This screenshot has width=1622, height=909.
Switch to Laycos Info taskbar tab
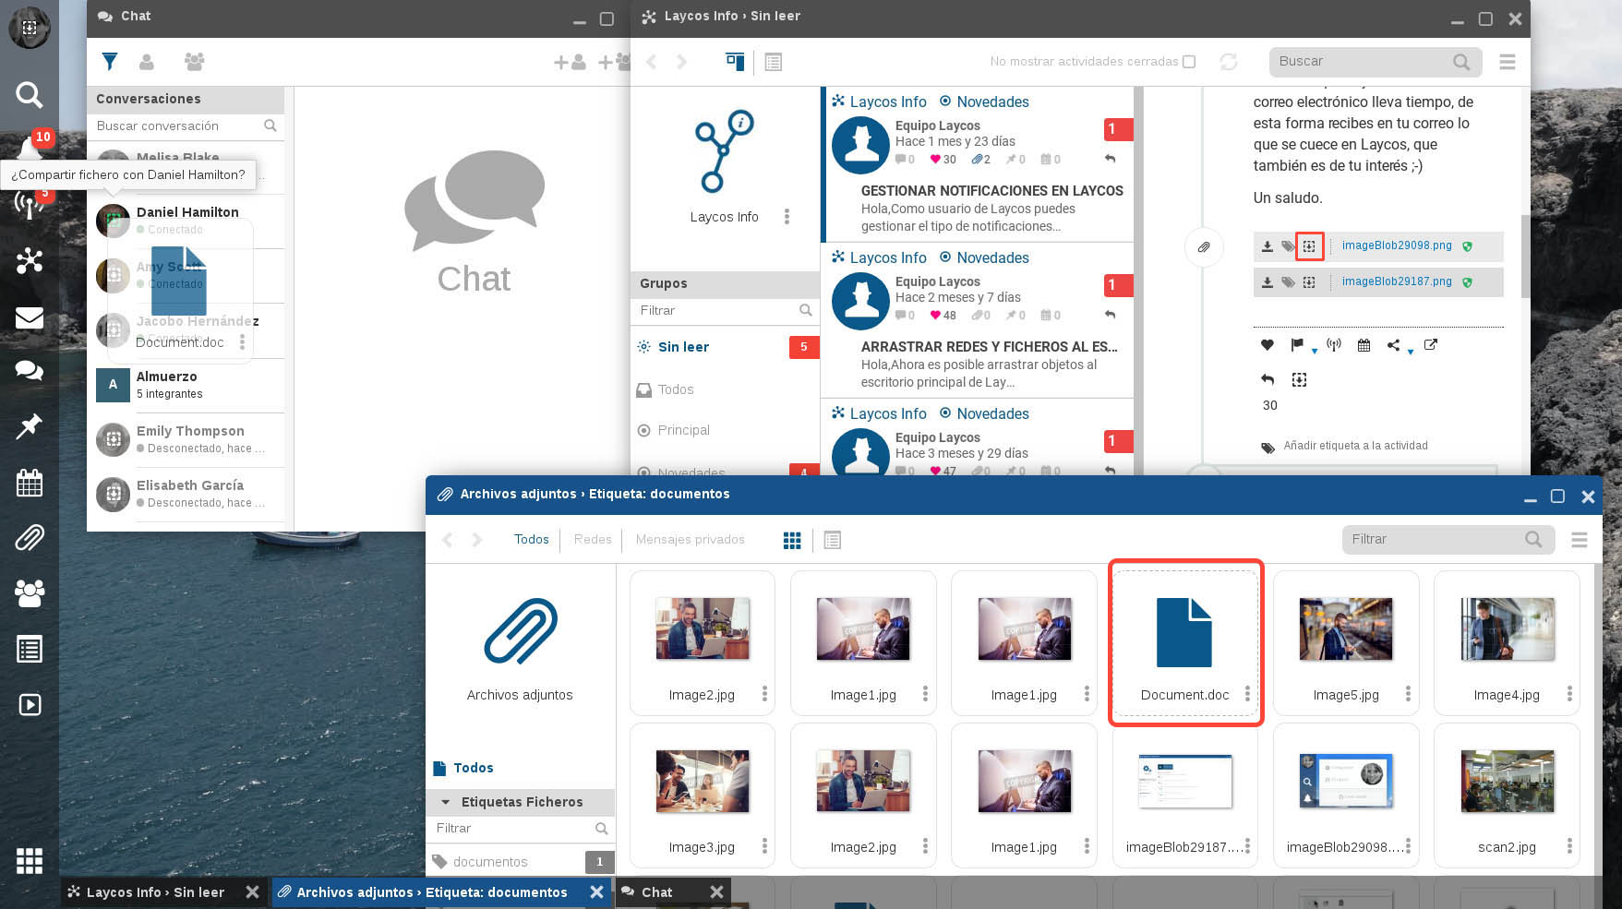point(155,892)
